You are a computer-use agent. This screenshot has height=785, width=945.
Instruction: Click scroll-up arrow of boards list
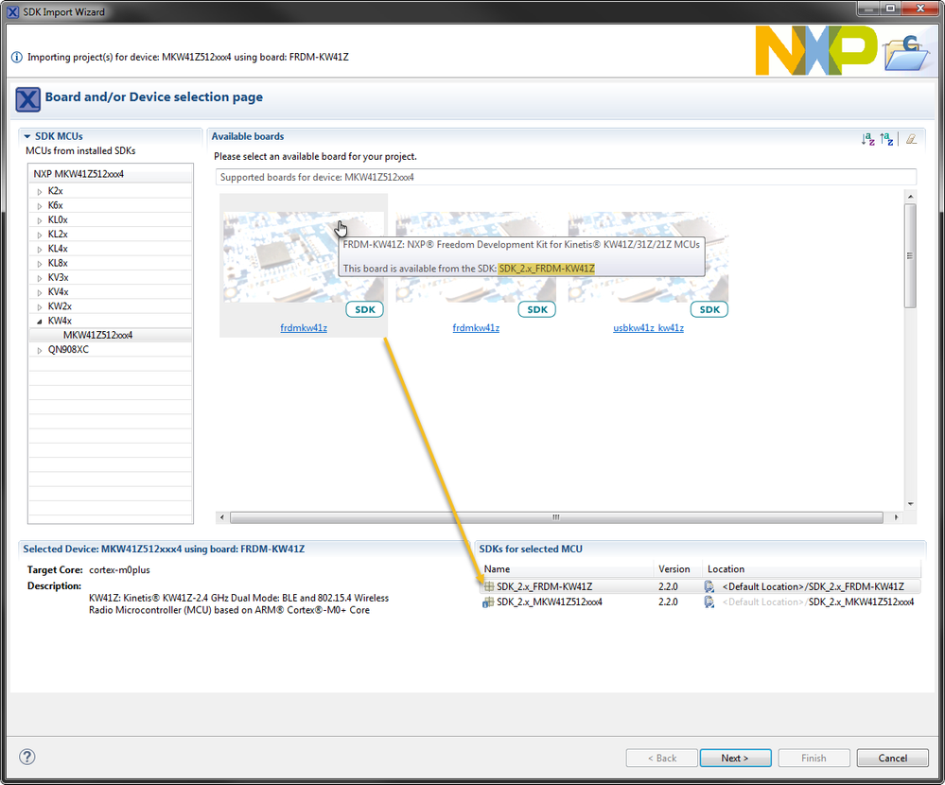[910, 197]
